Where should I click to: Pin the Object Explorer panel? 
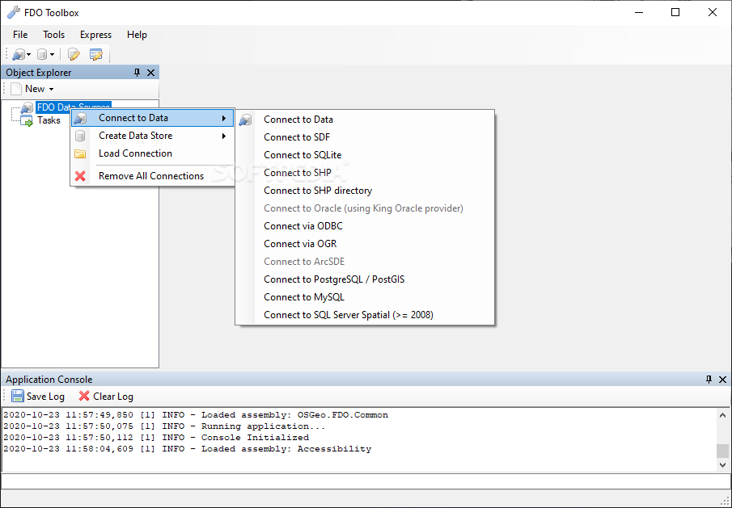137,72
